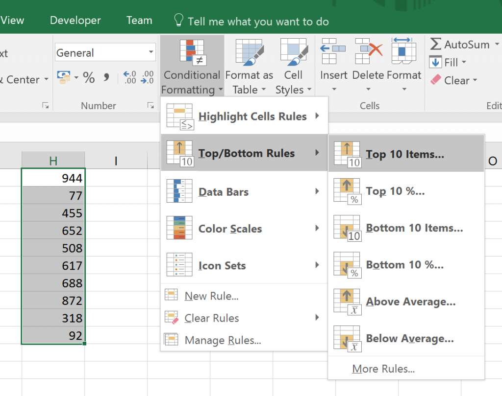Expand the Insert dropdown arrow
This screenshot has width=502, height=396.
pos(334,89)
